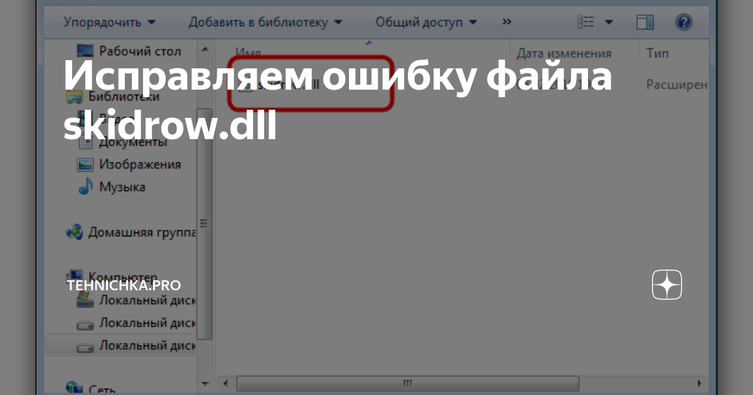Select the highlighted Локальный диск entry
The height and width of the screenshot is (395, 753).
(x=120, y=345)
